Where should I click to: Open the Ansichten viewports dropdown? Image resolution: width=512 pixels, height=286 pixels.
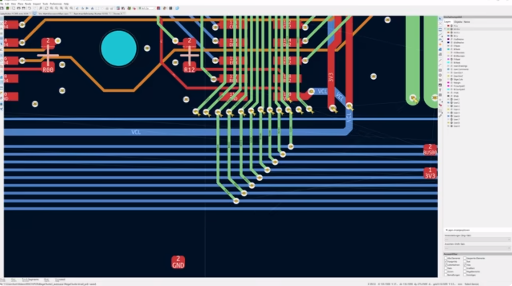click(477, 248)
